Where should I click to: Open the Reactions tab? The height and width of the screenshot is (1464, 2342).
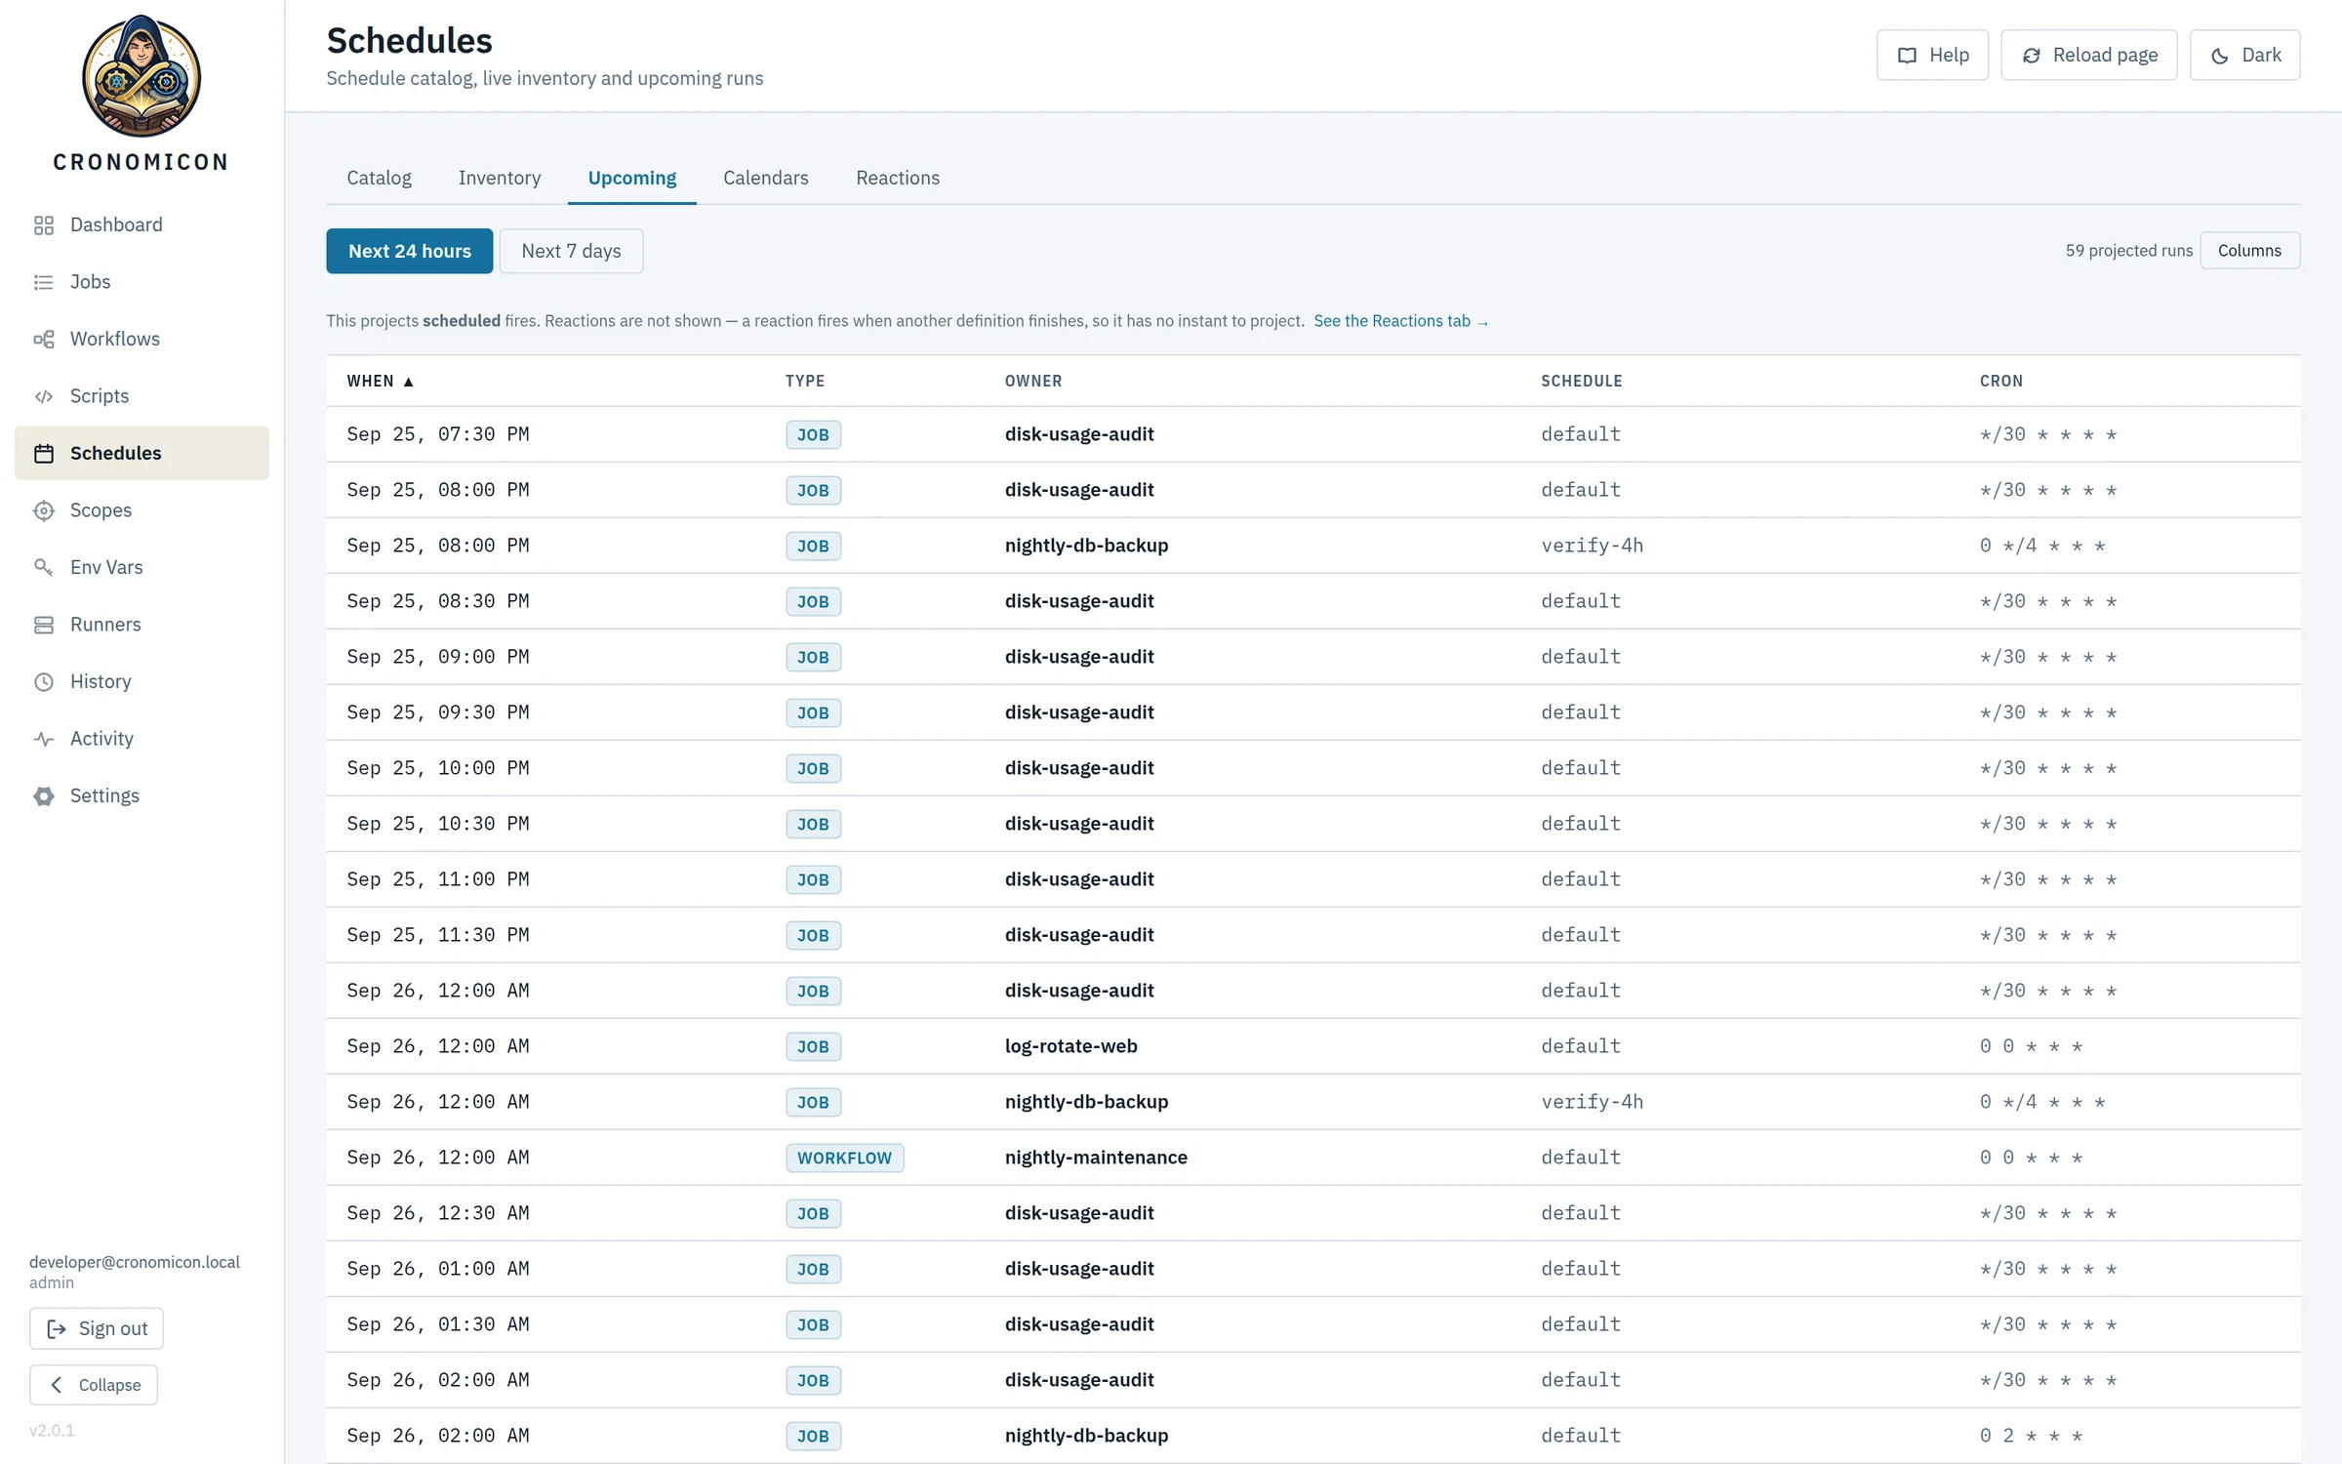tap(898, 178)
